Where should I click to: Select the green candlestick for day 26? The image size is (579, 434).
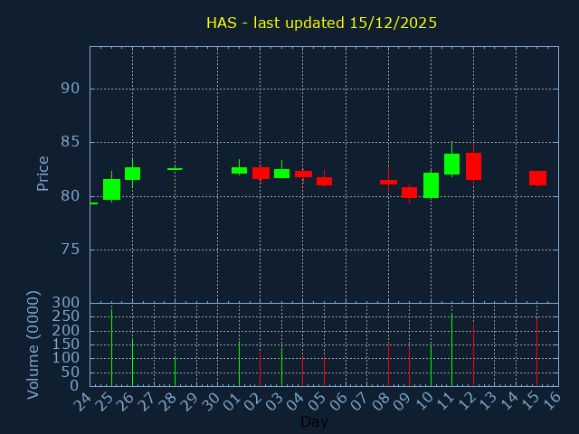click(x=132, y=174)
